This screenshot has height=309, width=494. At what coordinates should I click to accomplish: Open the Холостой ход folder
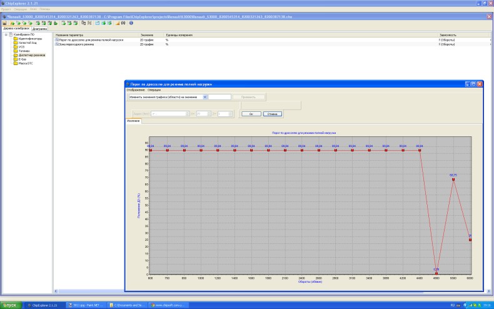pos(27,43)
